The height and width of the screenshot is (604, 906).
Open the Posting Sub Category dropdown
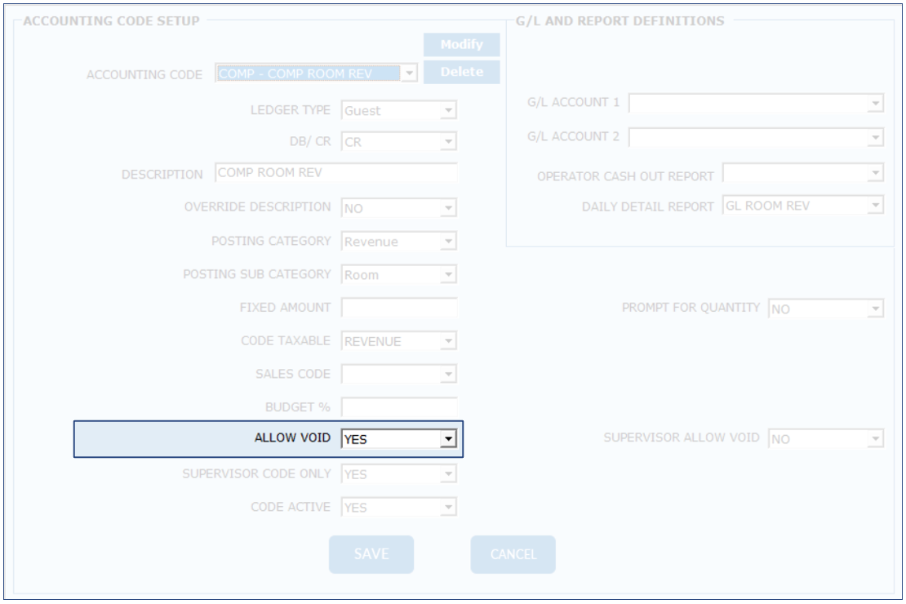(x=447, y=275)
